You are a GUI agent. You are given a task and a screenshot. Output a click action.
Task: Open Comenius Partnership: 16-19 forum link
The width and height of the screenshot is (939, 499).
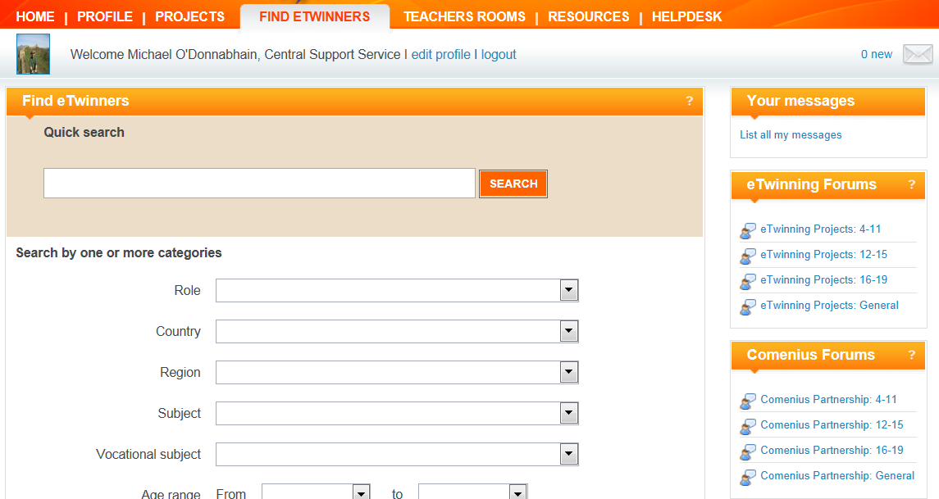coord(832,451)
